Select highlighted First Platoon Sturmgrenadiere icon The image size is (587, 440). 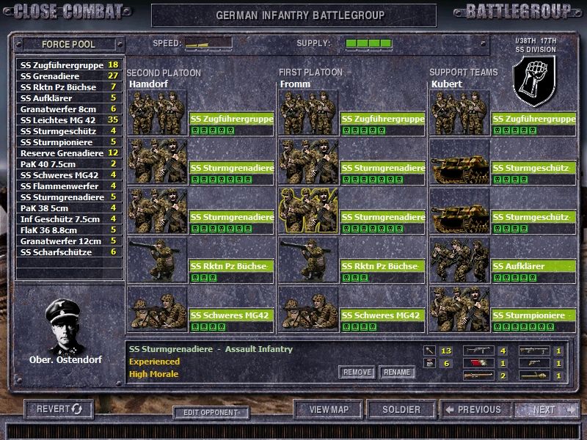click(x=308, y=211)
